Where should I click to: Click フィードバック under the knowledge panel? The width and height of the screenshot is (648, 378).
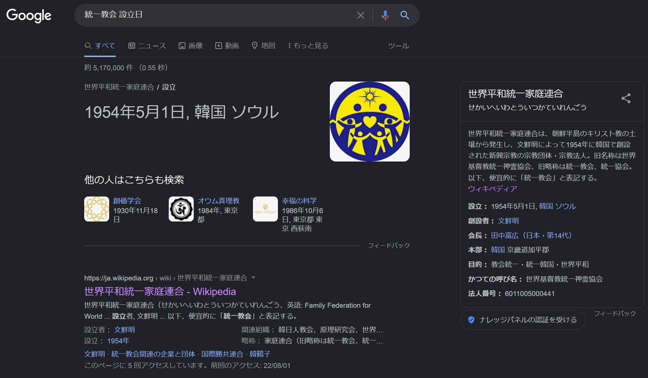[615, 313]
